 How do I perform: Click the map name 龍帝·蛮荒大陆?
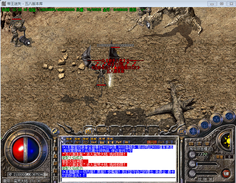point(15,181)
